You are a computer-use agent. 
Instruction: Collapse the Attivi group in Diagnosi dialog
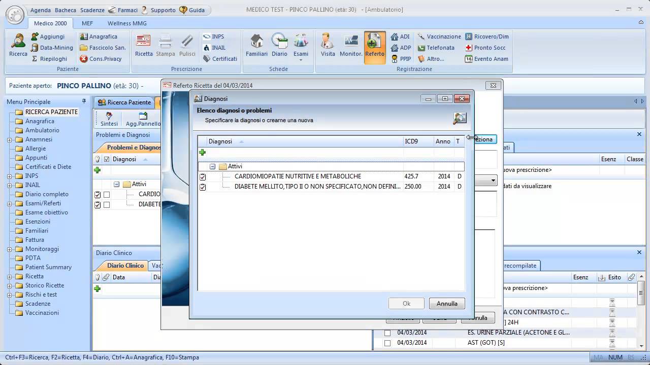tap(212, 166)
